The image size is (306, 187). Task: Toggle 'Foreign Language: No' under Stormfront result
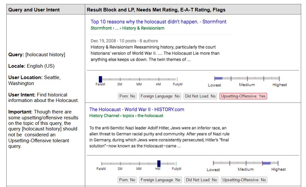coord(160,96)
